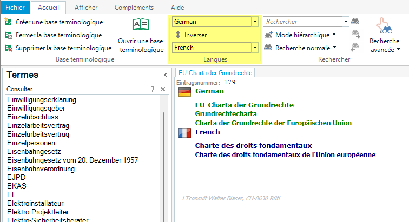Image resolution: width=409 pixels, height=222 pixels.
Task: Open the French target language dropdown
Action: pyautogui.click(x=255, y=48)
